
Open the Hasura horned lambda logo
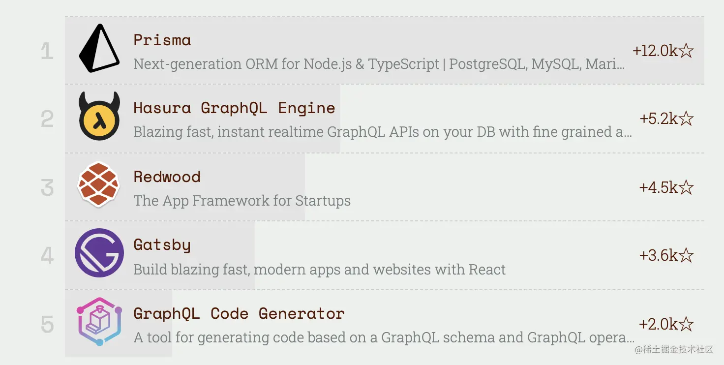click(x=99, y=116)
